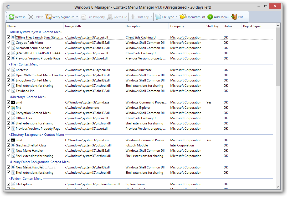Sort by the Company column header

coord(187,26)
